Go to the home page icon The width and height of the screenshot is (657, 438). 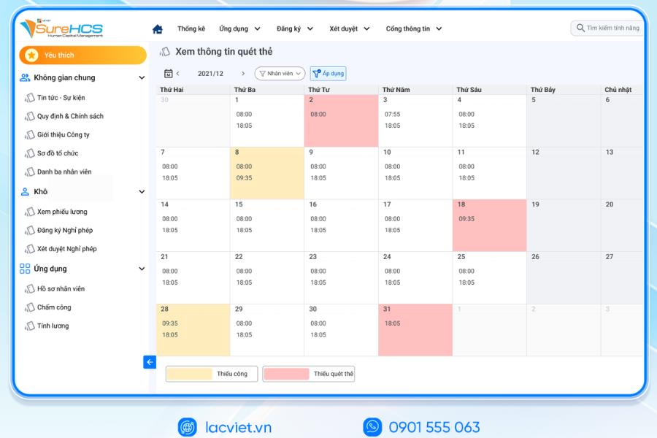tap(158, 29)
